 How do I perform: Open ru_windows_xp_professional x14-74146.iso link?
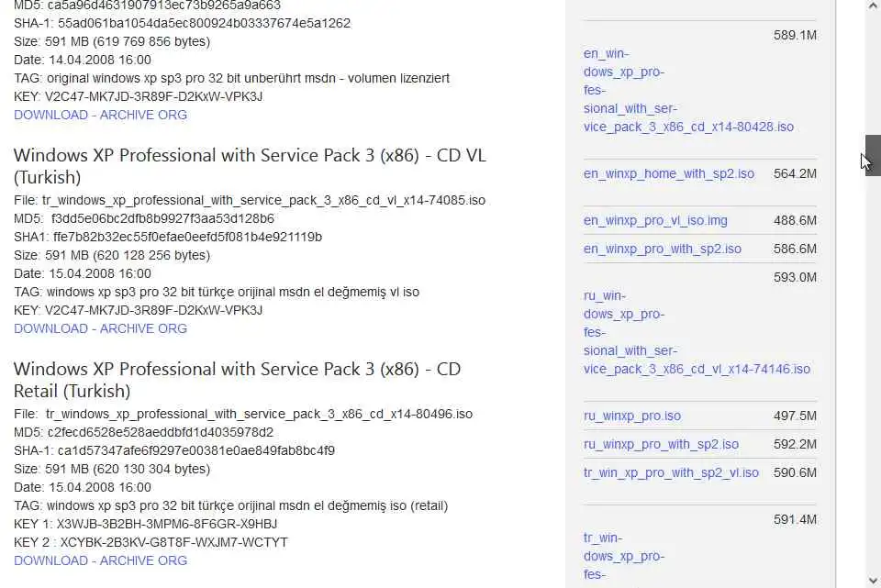tap(697, 332)
